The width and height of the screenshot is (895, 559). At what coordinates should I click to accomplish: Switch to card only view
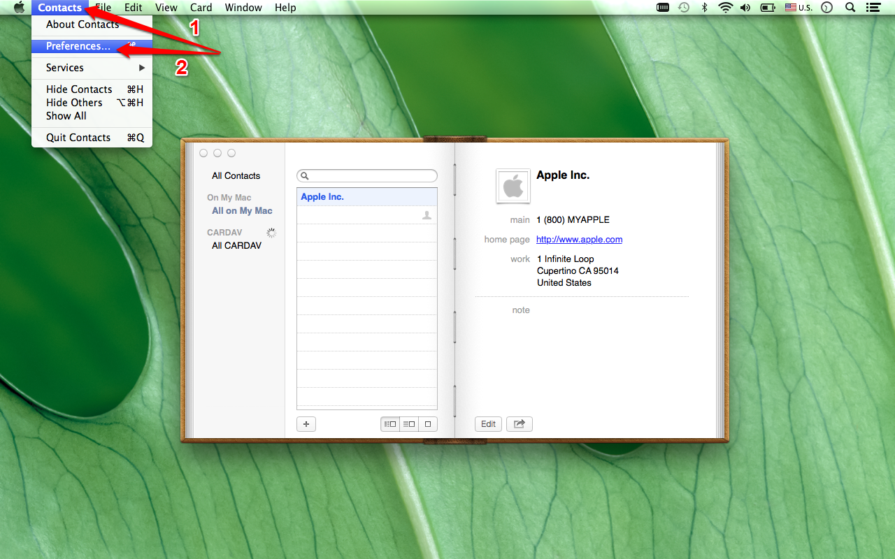[x=428, y=423]
